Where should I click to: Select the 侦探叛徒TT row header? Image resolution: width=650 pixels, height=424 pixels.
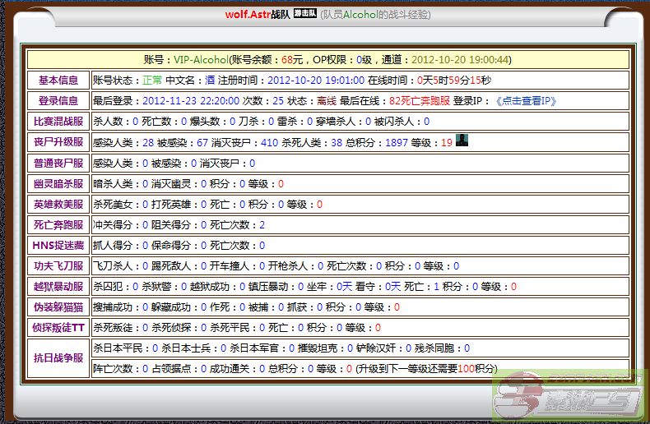coord(58,328)
